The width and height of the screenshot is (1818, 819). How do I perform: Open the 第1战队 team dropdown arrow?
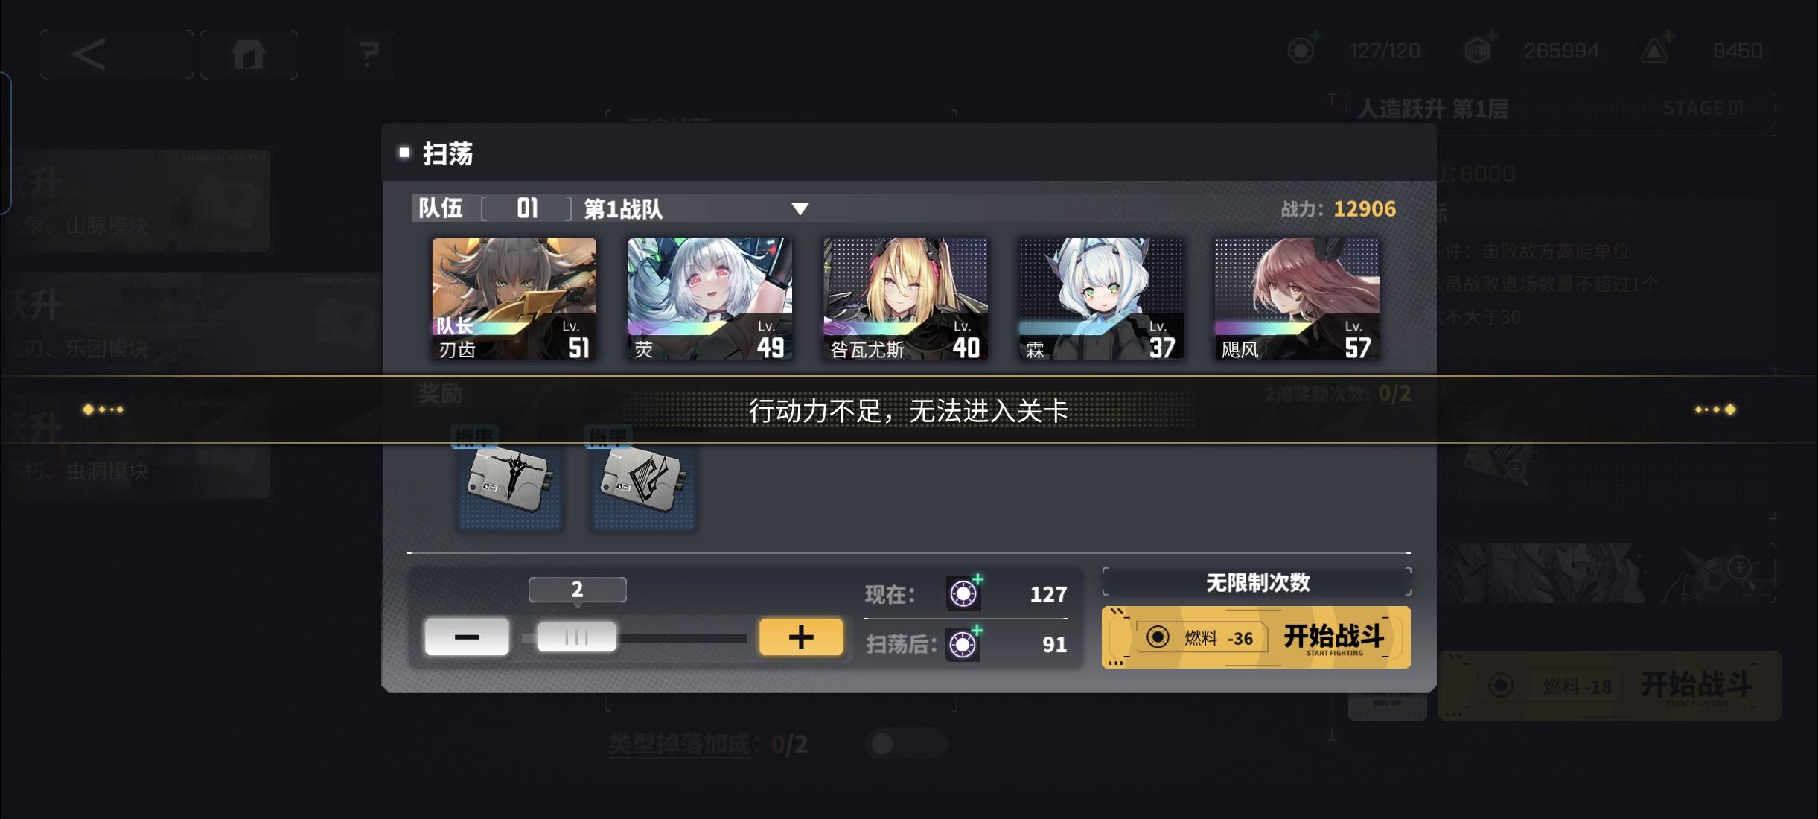coord(800,208)
